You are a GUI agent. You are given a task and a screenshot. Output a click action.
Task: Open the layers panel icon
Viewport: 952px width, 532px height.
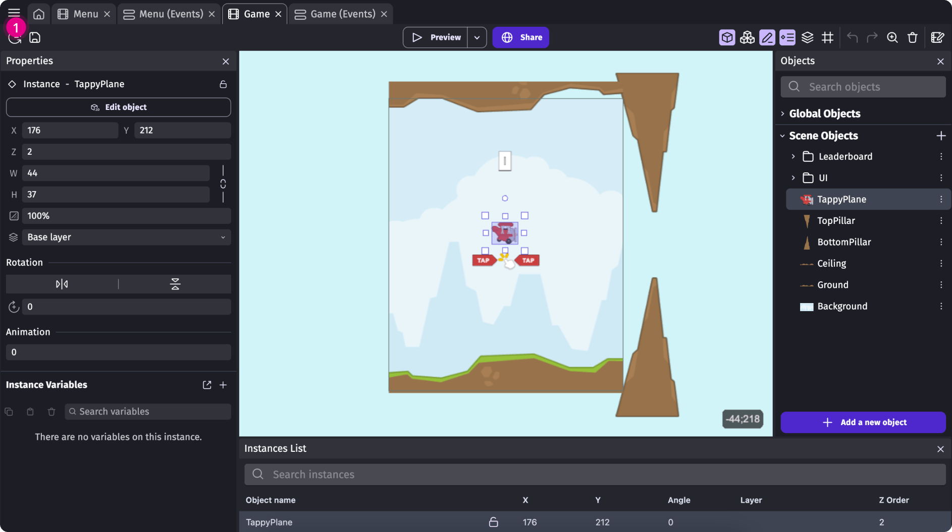click(807, 37)
